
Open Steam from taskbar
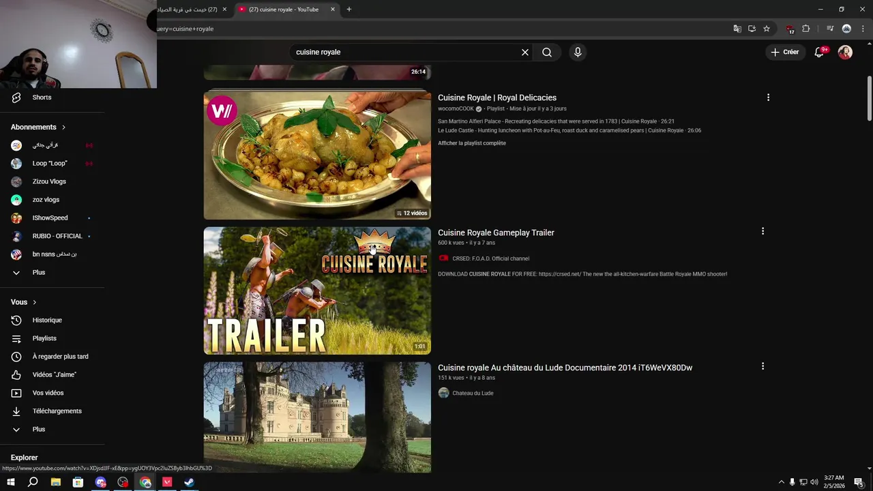coord(190,482)
